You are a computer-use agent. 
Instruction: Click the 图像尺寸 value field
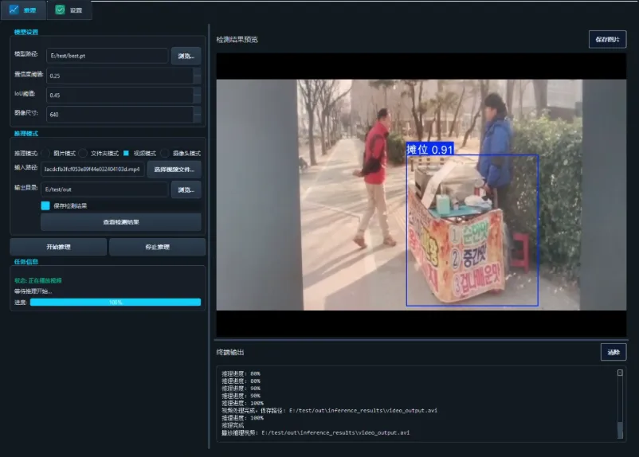coord(120,115)
